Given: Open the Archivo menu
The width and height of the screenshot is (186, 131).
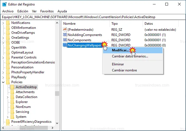Looking at the screenshot, I should click(x=8, y=11).
